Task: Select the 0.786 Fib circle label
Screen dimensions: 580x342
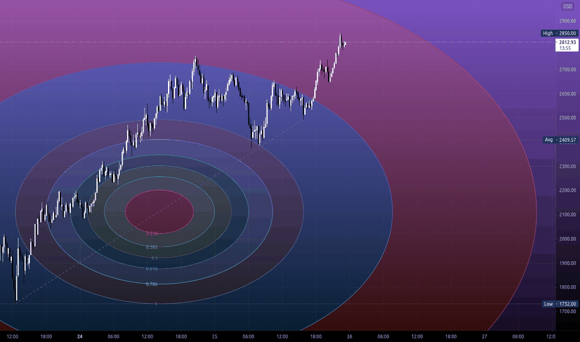Action: (x=152, y=284)
